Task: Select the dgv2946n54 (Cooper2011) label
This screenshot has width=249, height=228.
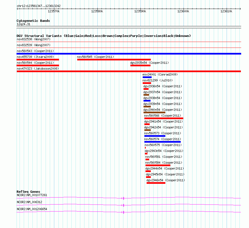Action: coord(166,180)
